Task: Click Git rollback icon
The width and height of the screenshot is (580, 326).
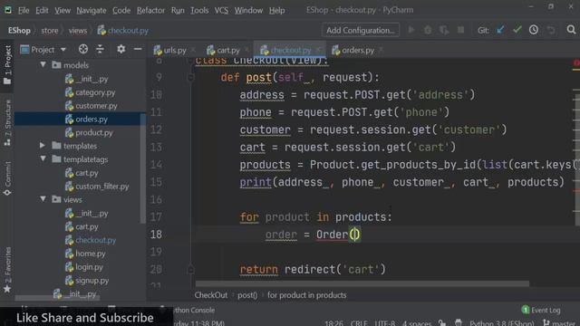Action: click(x=551, y=30)
